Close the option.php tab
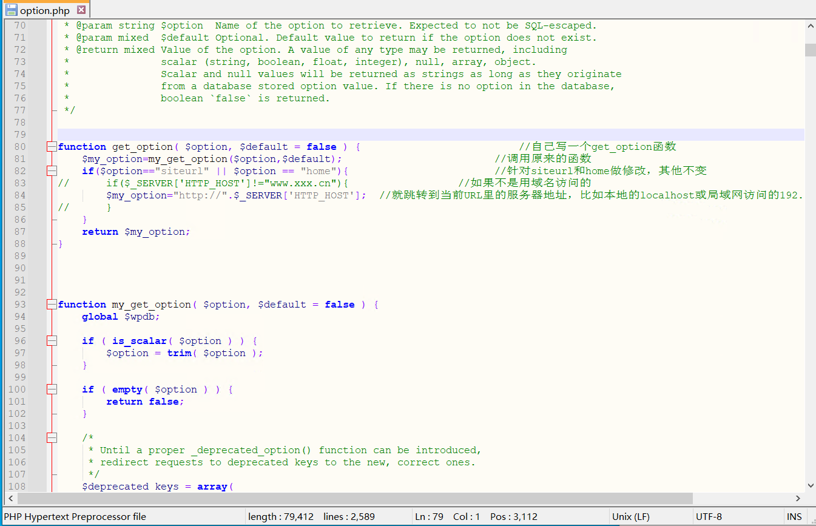The width and height of the screenshot is (816, 526). [81, 10]
